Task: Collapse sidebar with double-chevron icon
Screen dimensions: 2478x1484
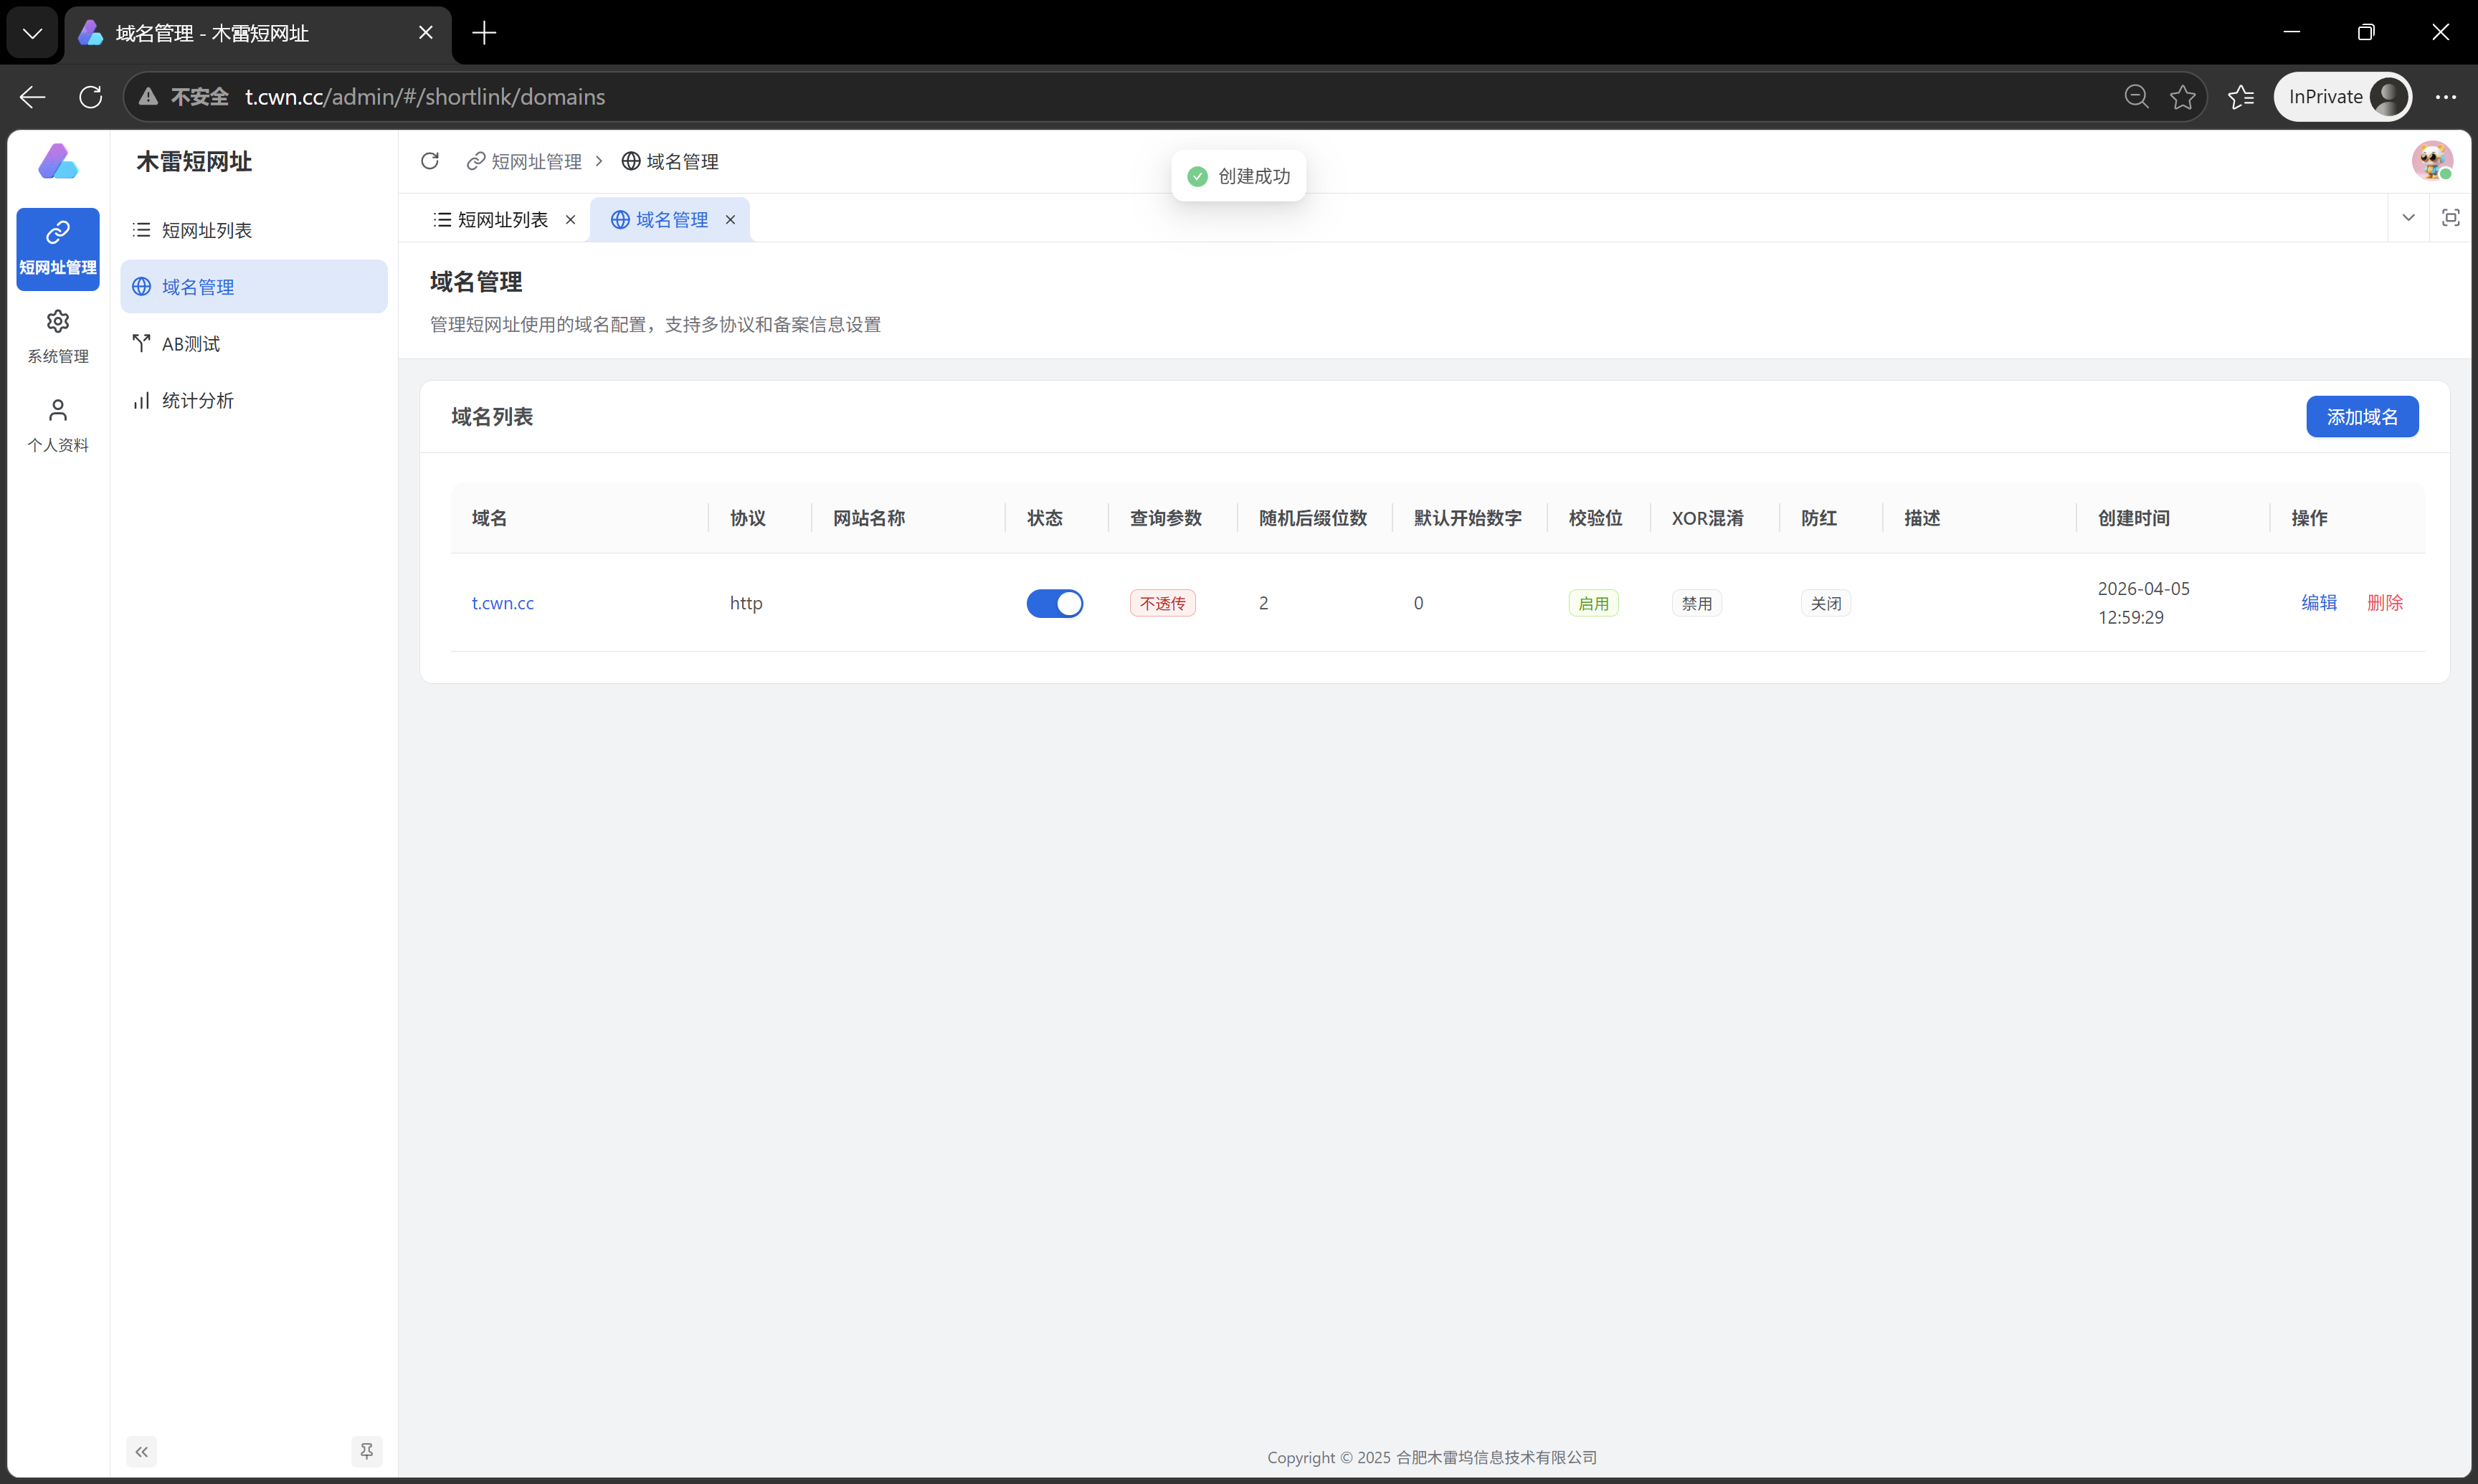Action: point(141,1451)
